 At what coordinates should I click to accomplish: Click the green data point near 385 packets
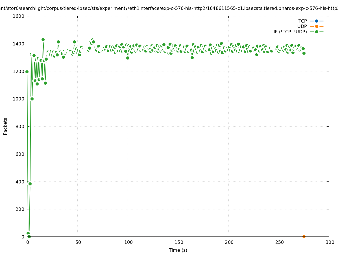(x=30, y=184)
